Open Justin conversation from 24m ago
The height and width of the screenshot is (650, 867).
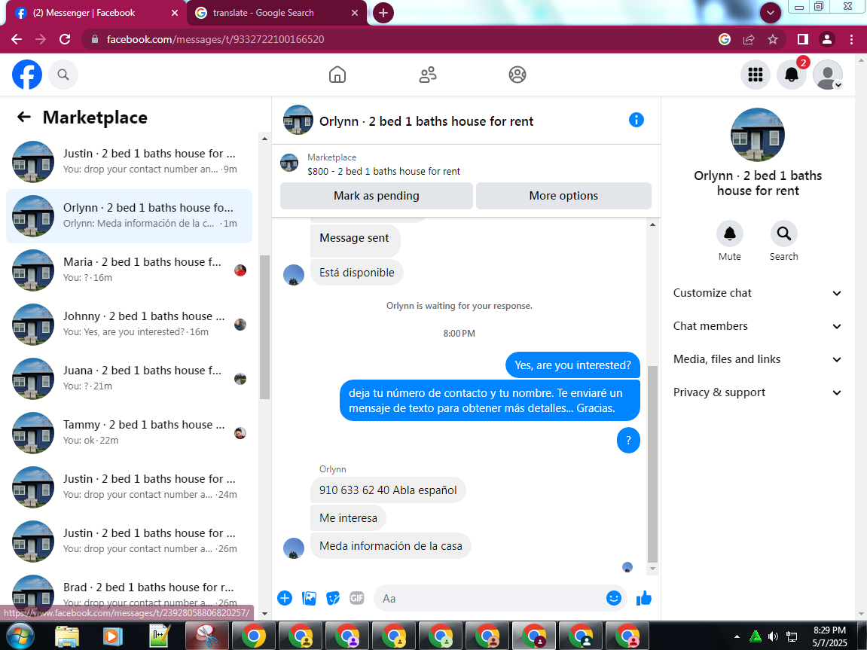(x=129, y=487)
